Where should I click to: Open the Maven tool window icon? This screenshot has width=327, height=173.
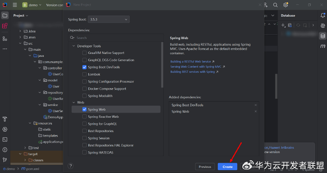(323, 46)
